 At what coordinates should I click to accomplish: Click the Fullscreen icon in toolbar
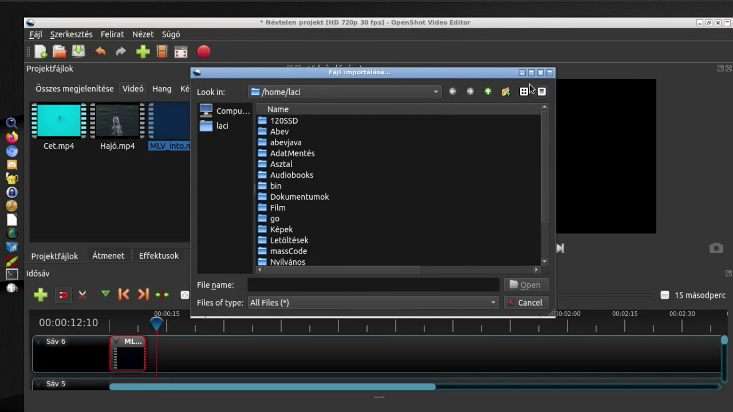[181, 52]
